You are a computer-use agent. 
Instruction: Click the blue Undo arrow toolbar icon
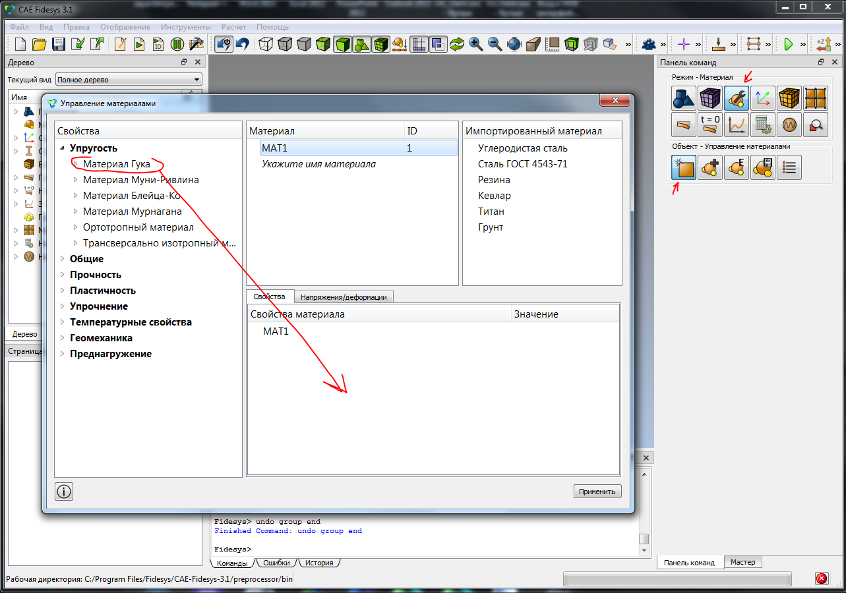click(x=243, y=45)
